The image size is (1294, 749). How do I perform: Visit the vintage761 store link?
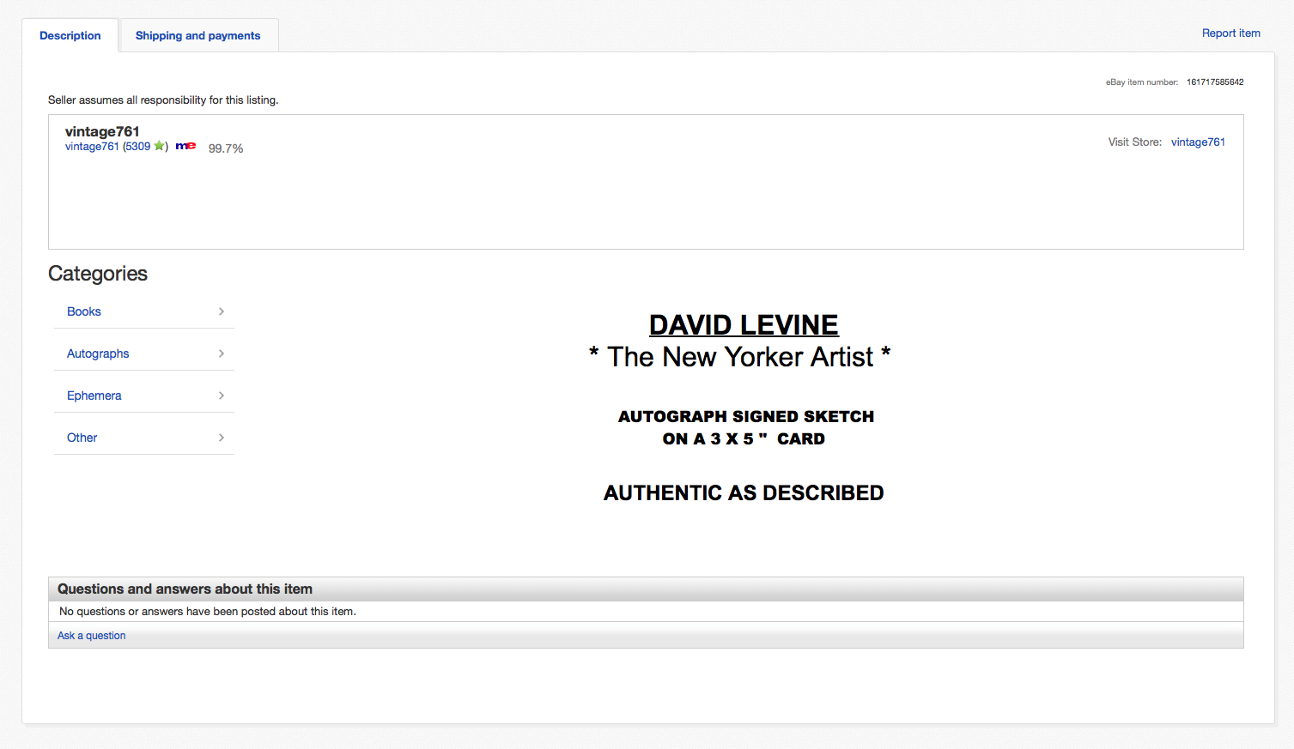pyautogui.click(x=1198, y=142)
